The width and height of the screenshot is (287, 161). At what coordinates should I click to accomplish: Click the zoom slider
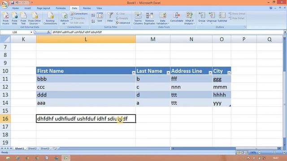point(272,153)
